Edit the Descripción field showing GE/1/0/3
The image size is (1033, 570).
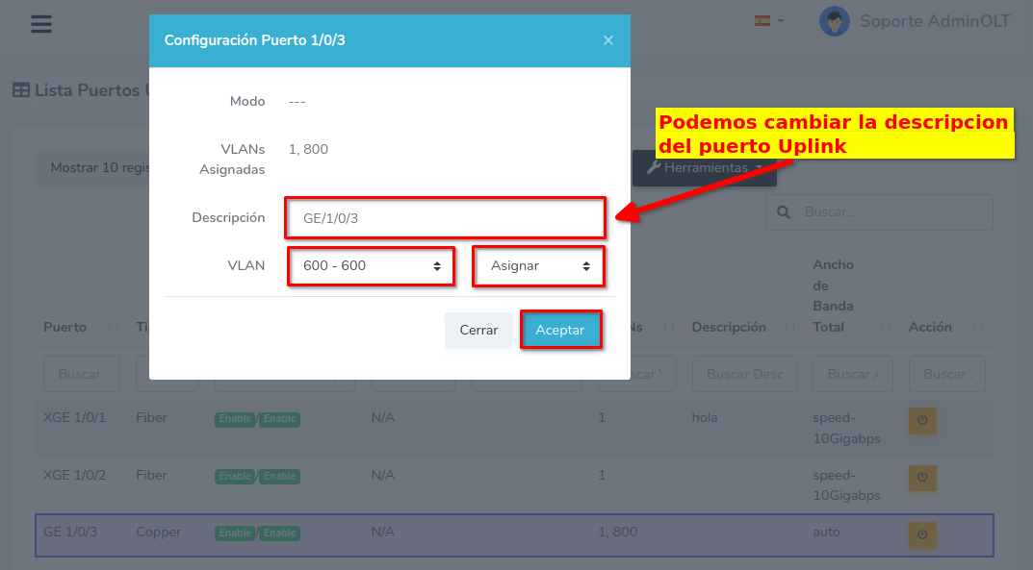pos(446,218)
